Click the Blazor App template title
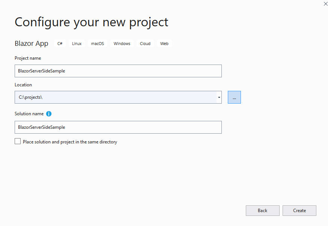The image size is (328, 226). click(32, 44)
